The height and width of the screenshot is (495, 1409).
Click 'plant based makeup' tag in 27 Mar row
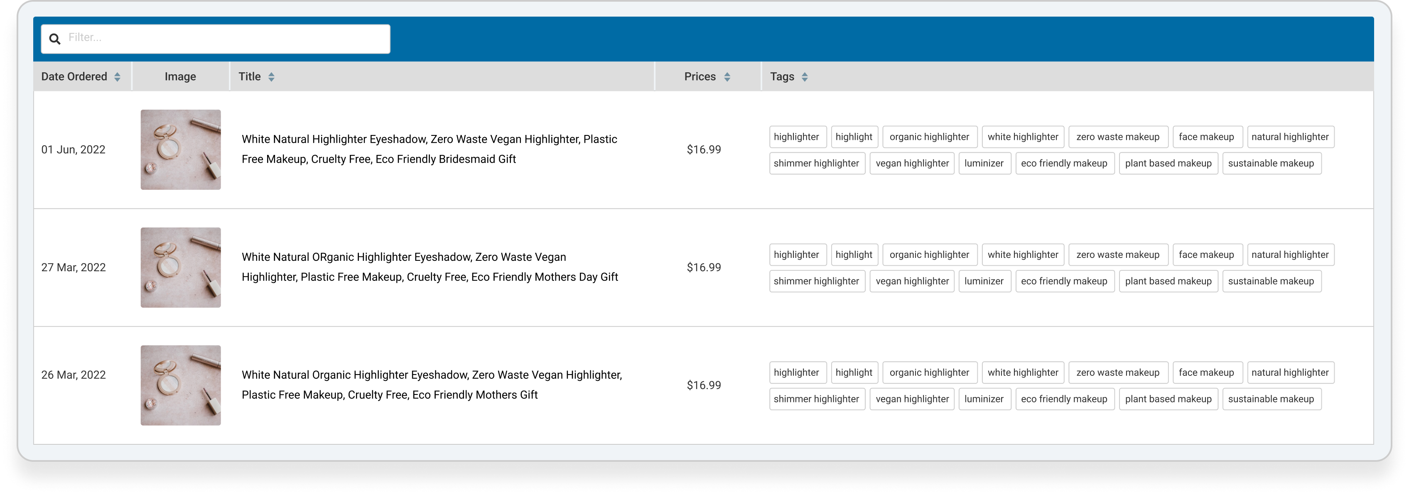point(1168,281)
